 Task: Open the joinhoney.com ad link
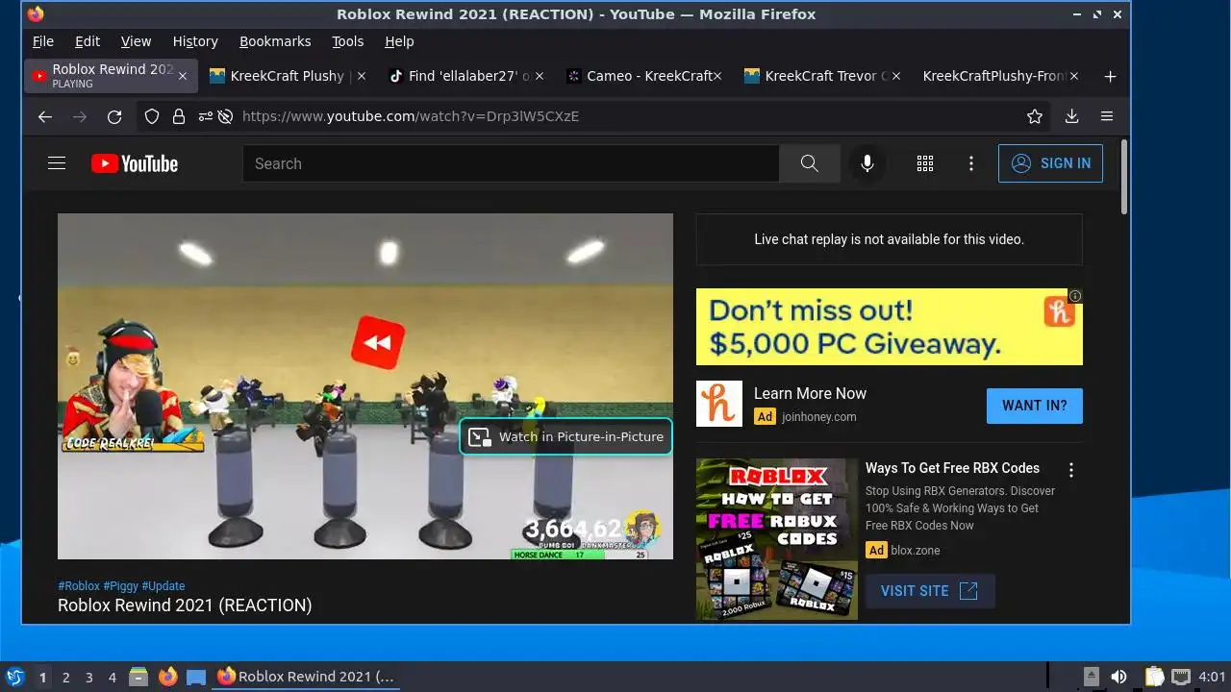point(819,417)
